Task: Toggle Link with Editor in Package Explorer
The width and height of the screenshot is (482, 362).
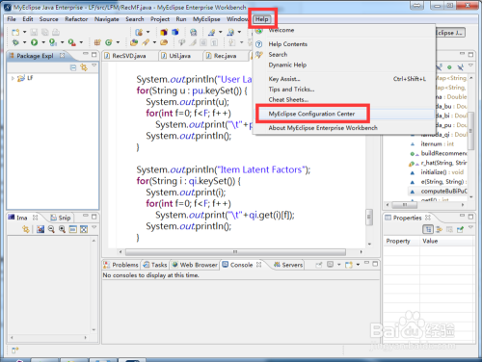Action: click(84, 67)
